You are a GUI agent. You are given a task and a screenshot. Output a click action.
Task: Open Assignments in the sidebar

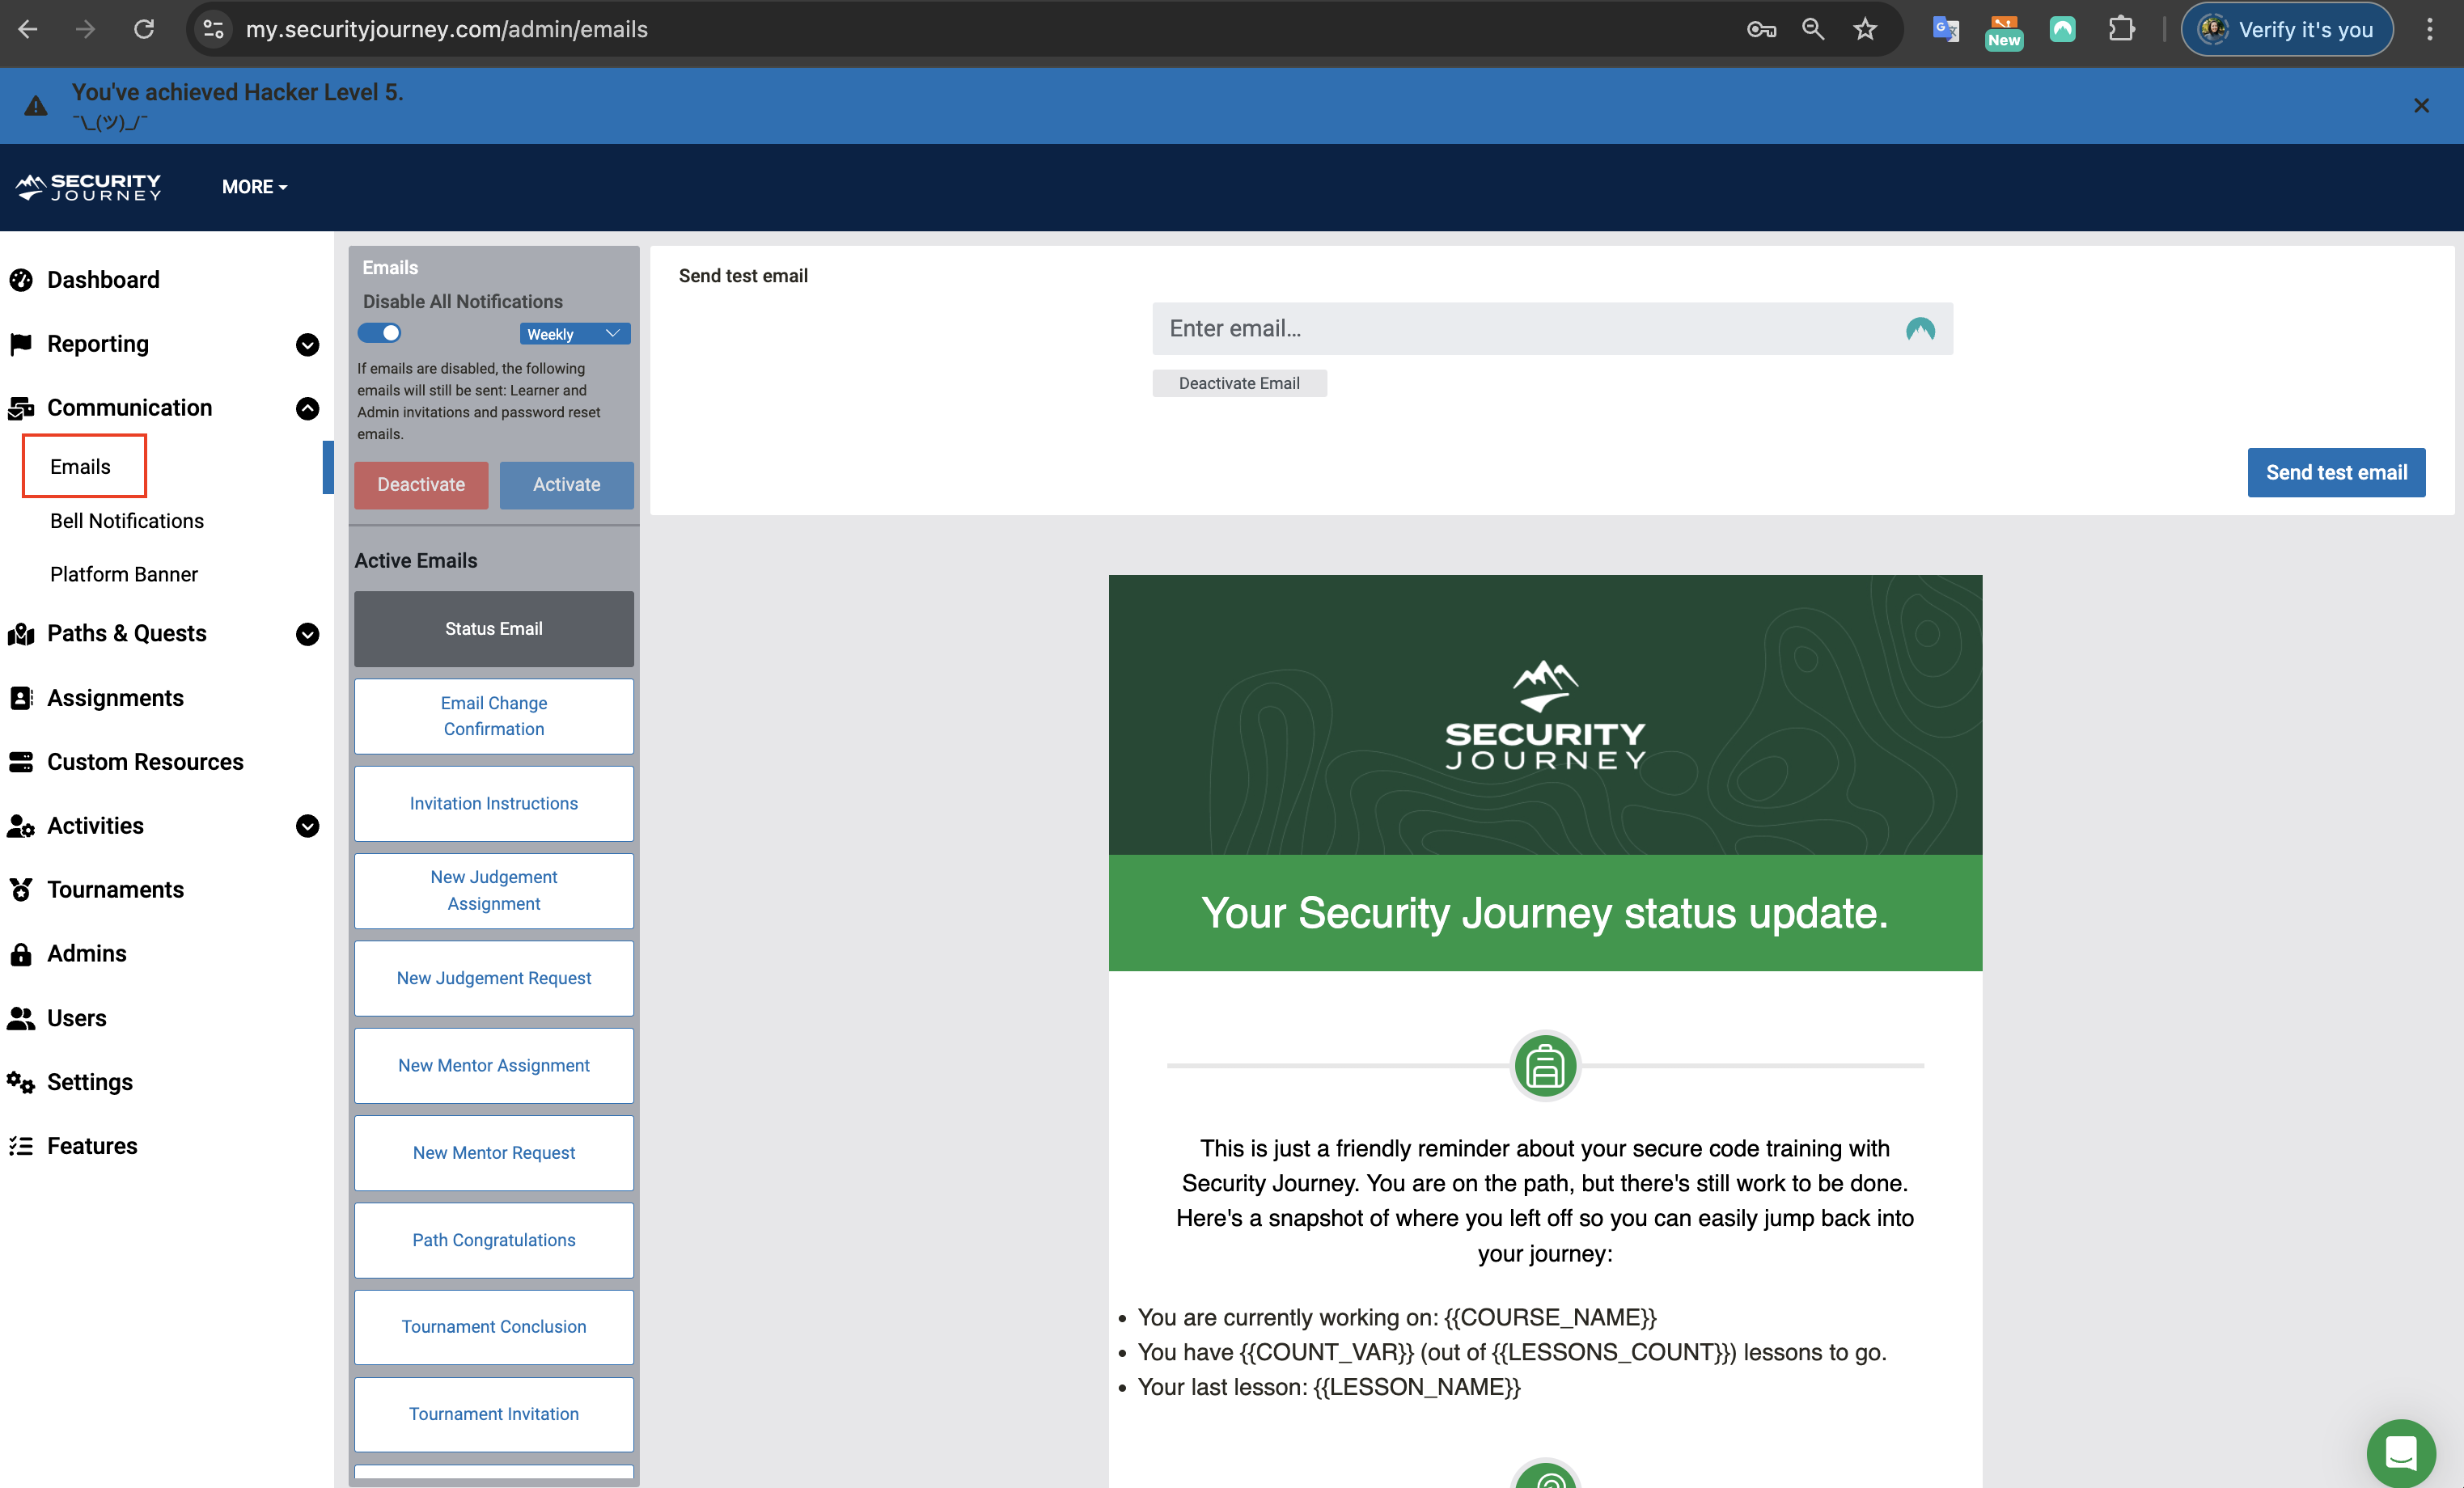[x=116, y=697]
